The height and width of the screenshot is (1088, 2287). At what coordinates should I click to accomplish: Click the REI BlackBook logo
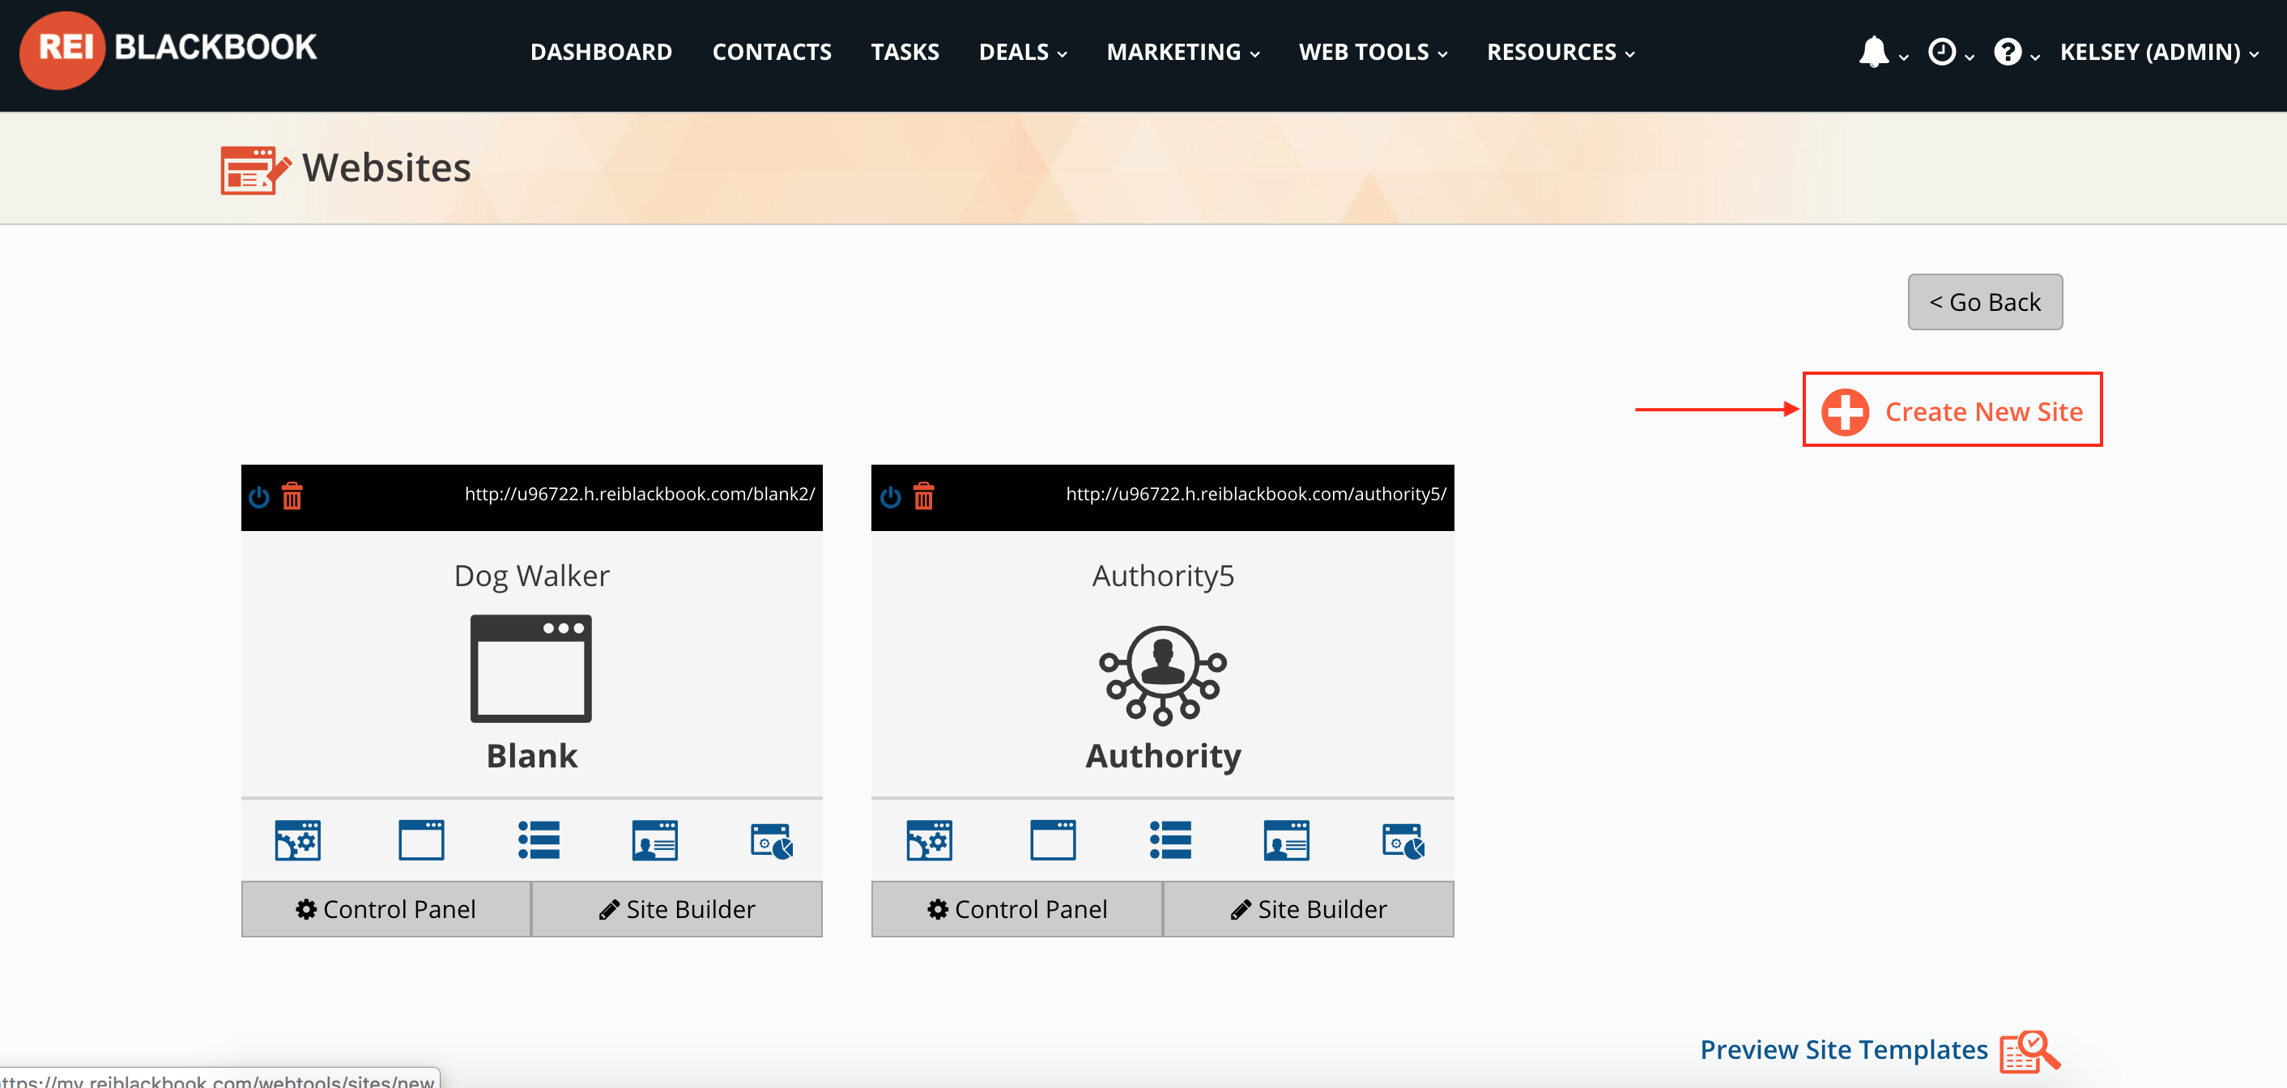pyautogui.click(x=168, y=49)
